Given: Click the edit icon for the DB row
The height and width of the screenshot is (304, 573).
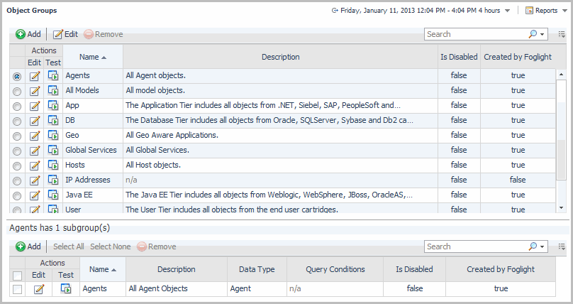Looking at the screenshot, I should (34, 120).
